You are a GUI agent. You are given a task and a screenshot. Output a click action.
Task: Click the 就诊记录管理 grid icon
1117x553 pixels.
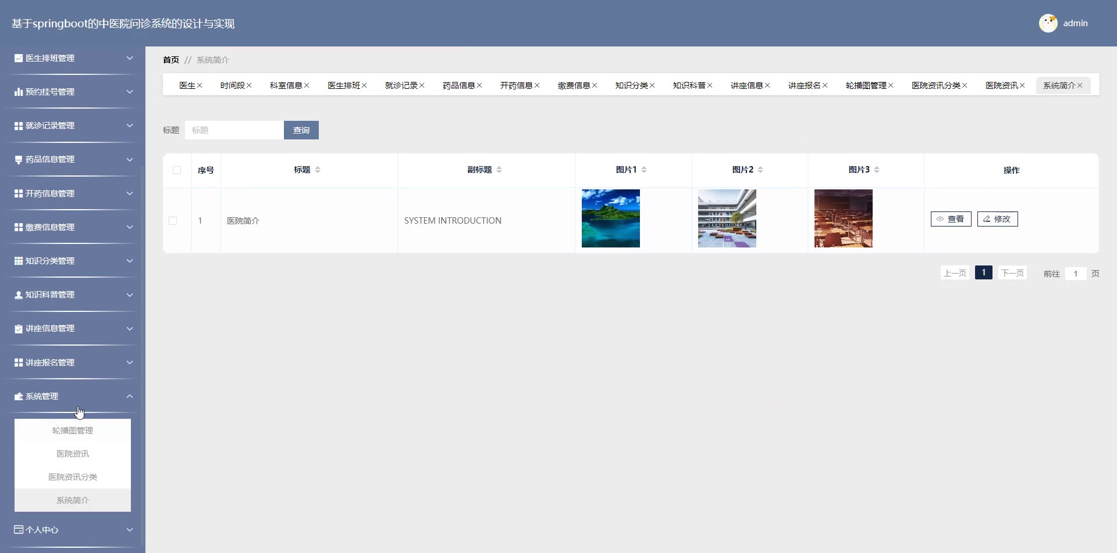[x=19, y=125]
